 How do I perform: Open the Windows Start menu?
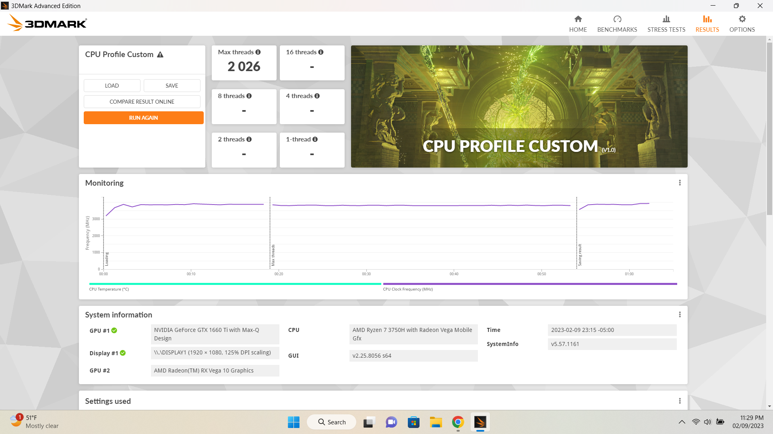pyautogui.click(x=293, y=422)
